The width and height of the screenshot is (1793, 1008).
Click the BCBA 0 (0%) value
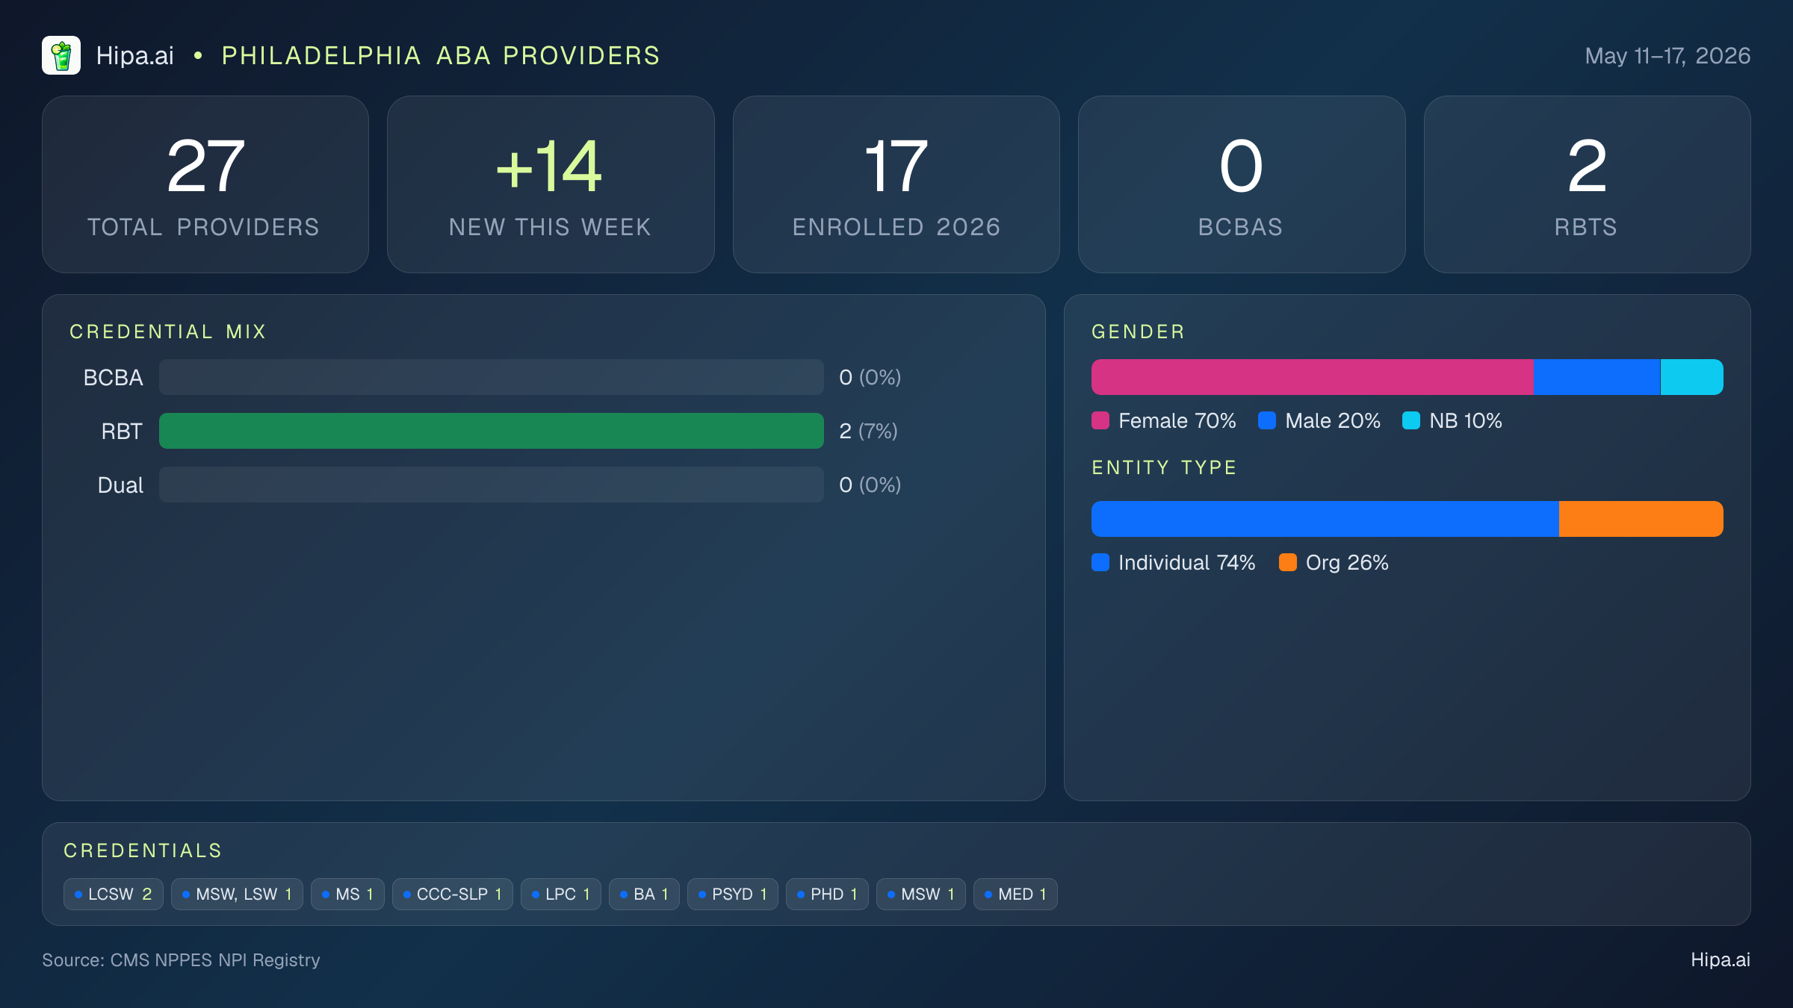(870, 377)
